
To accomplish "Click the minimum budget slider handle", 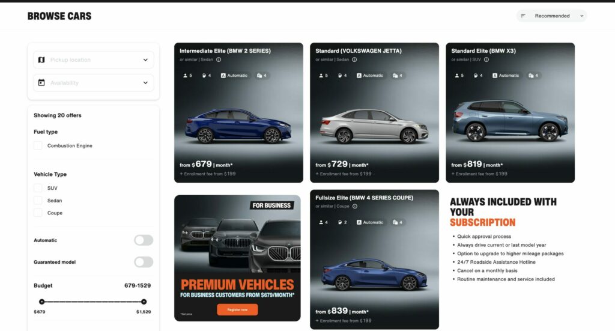I will [x=41, y=302].
